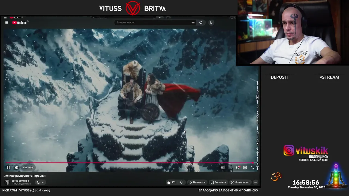Open the Витус Бритва channel avatar
Viewport: 349px width, 196px height.
pyautogui.click(x=7, y=182)
